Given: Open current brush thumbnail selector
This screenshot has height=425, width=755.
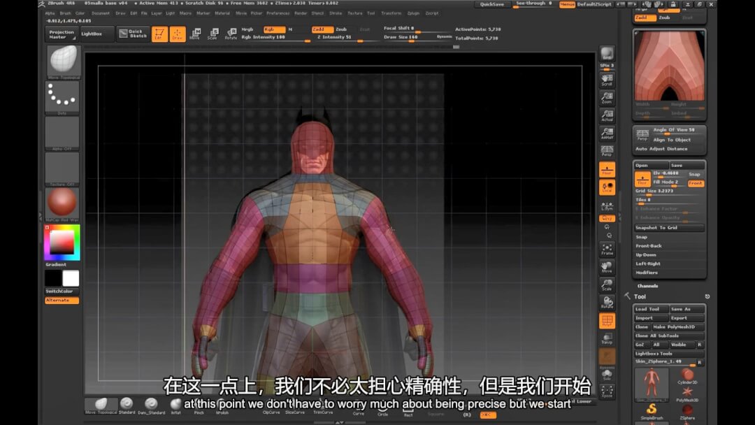Looking at the screenshot, I should click(63, 62).
